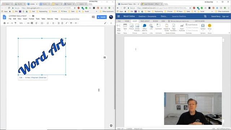Open Office Add-ins from Word ribbon

coord(144,27)
